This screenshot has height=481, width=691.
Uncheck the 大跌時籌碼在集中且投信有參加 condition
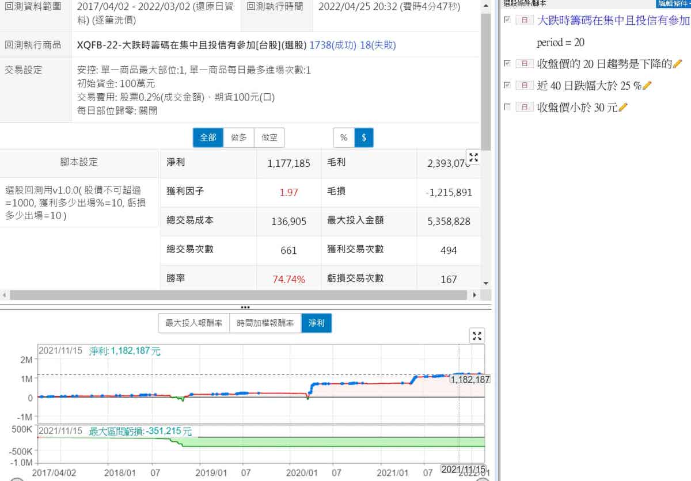(507, 20)
